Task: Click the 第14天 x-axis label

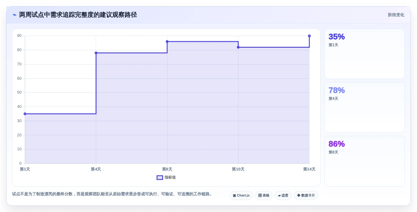Action: click(x=309, y=169)
